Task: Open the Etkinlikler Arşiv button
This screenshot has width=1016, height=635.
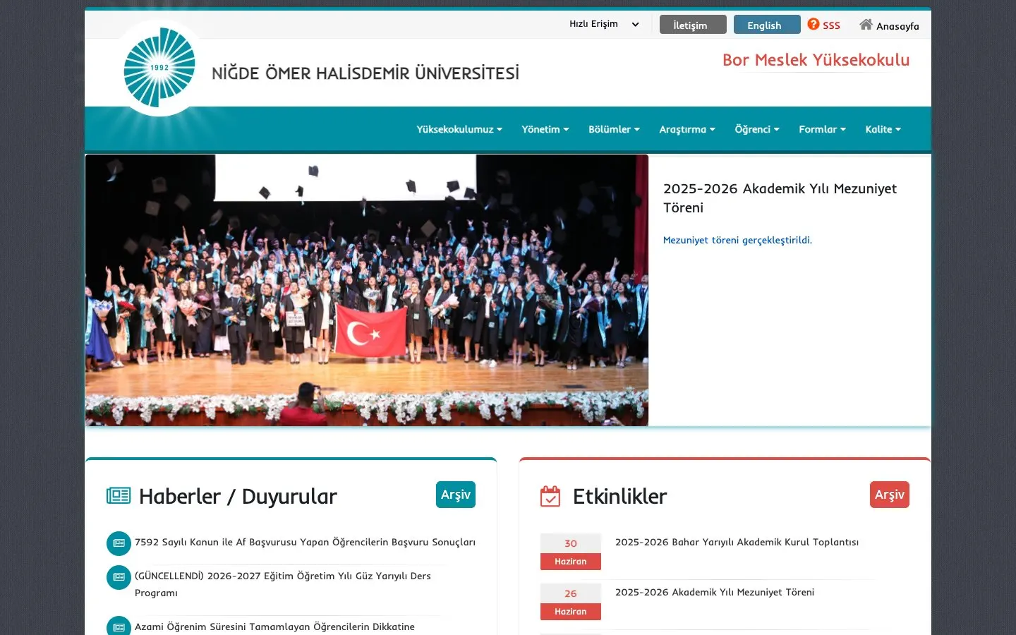Action: [x=890, y=495]
